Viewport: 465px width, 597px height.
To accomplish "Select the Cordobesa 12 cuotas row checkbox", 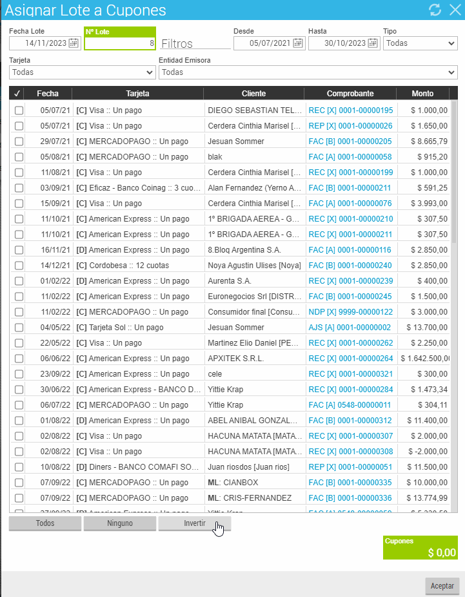I will coord(19,266).
